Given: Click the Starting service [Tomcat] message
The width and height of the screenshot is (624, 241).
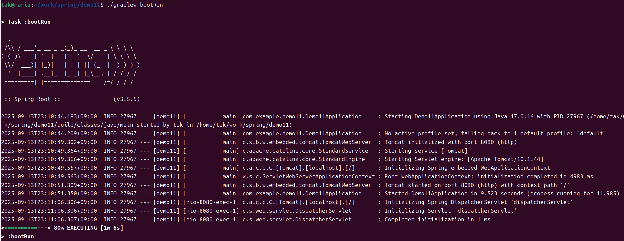Looking at the screenshot, I should pyautogui.click(x=426, y=151).
